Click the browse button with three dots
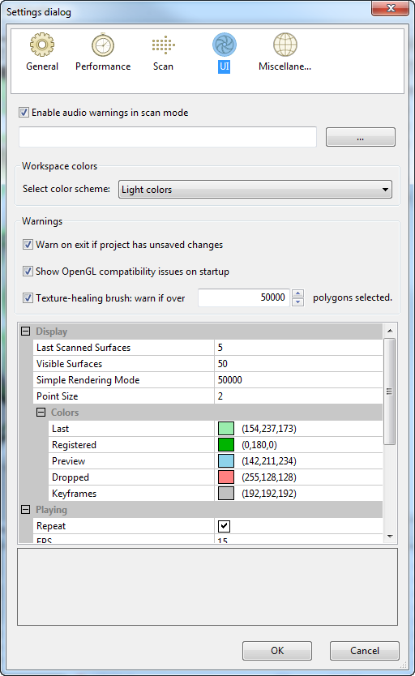The height and width of the screenshot is (676, 415). pos(360,137)
